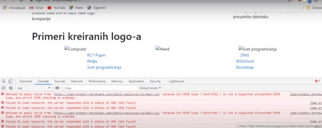The height and width of the screenshot is (128, 322).
Task: Follow the RCT Pupin link
Action: (96, 55)
